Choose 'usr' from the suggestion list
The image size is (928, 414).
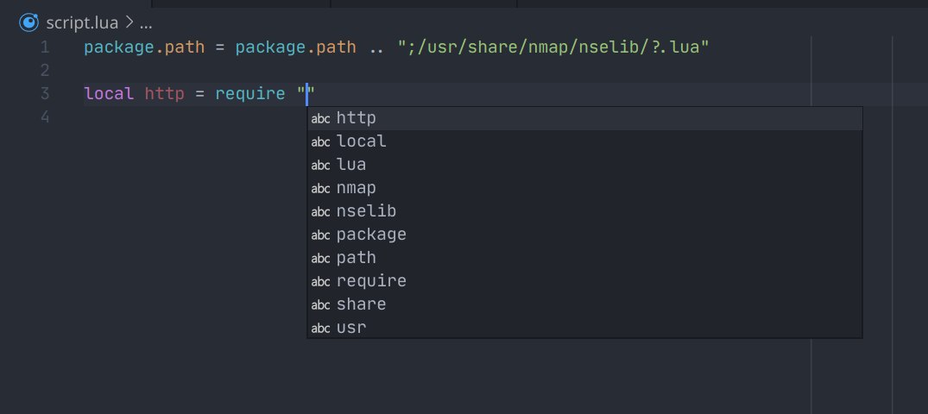coord(584,328)
